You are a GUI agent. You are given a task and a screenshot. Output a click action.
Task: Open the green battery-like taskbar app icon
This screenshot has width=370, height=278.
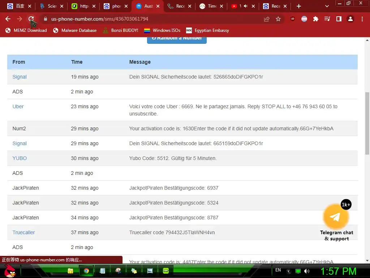[166, 271]
